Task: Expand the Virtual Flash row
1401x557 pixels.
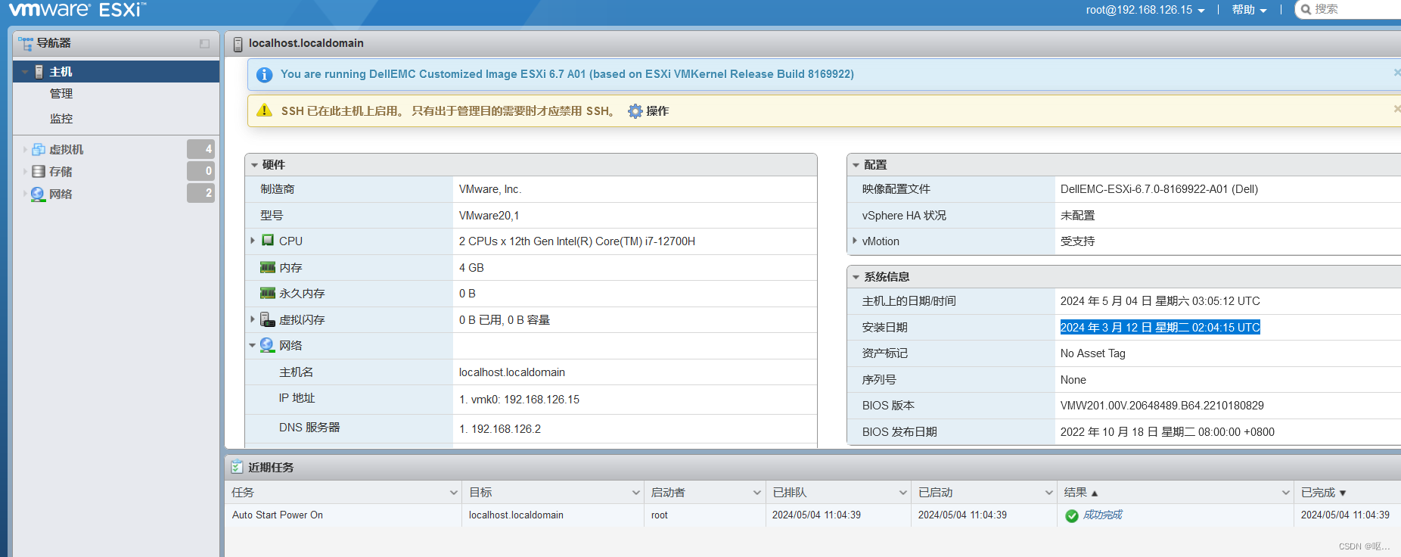Action: coord(253,319)
